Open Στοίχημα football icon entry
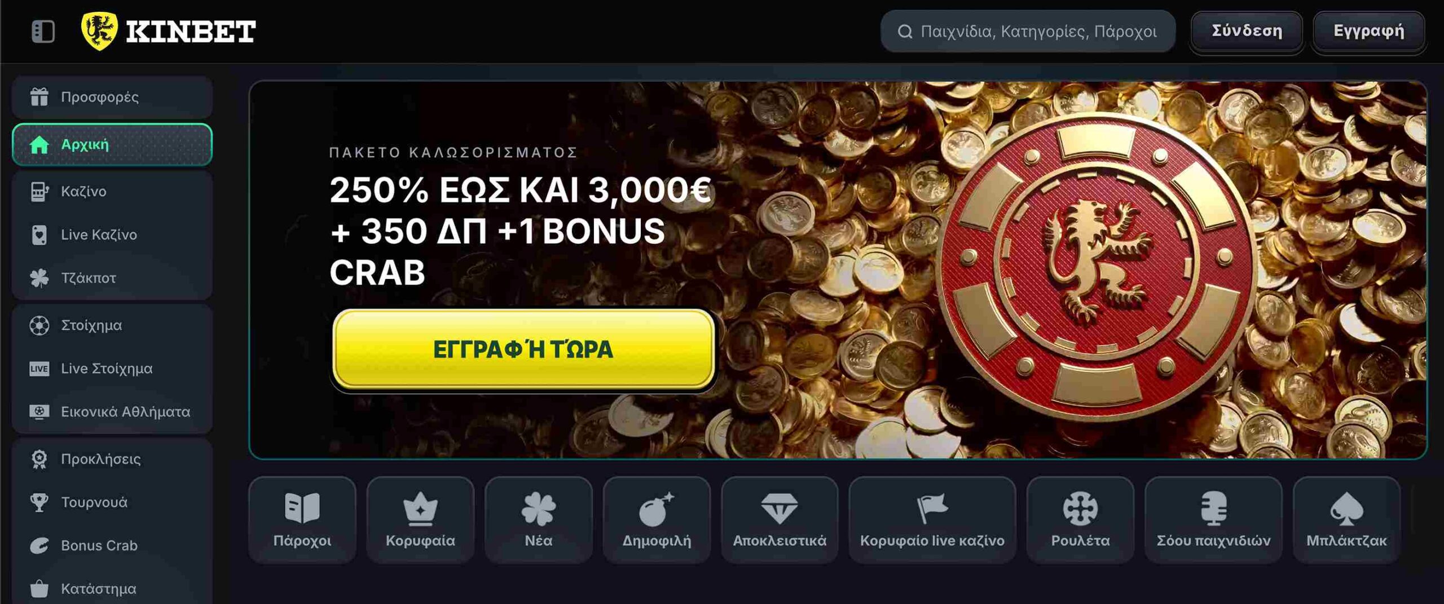 coord(39,326)
